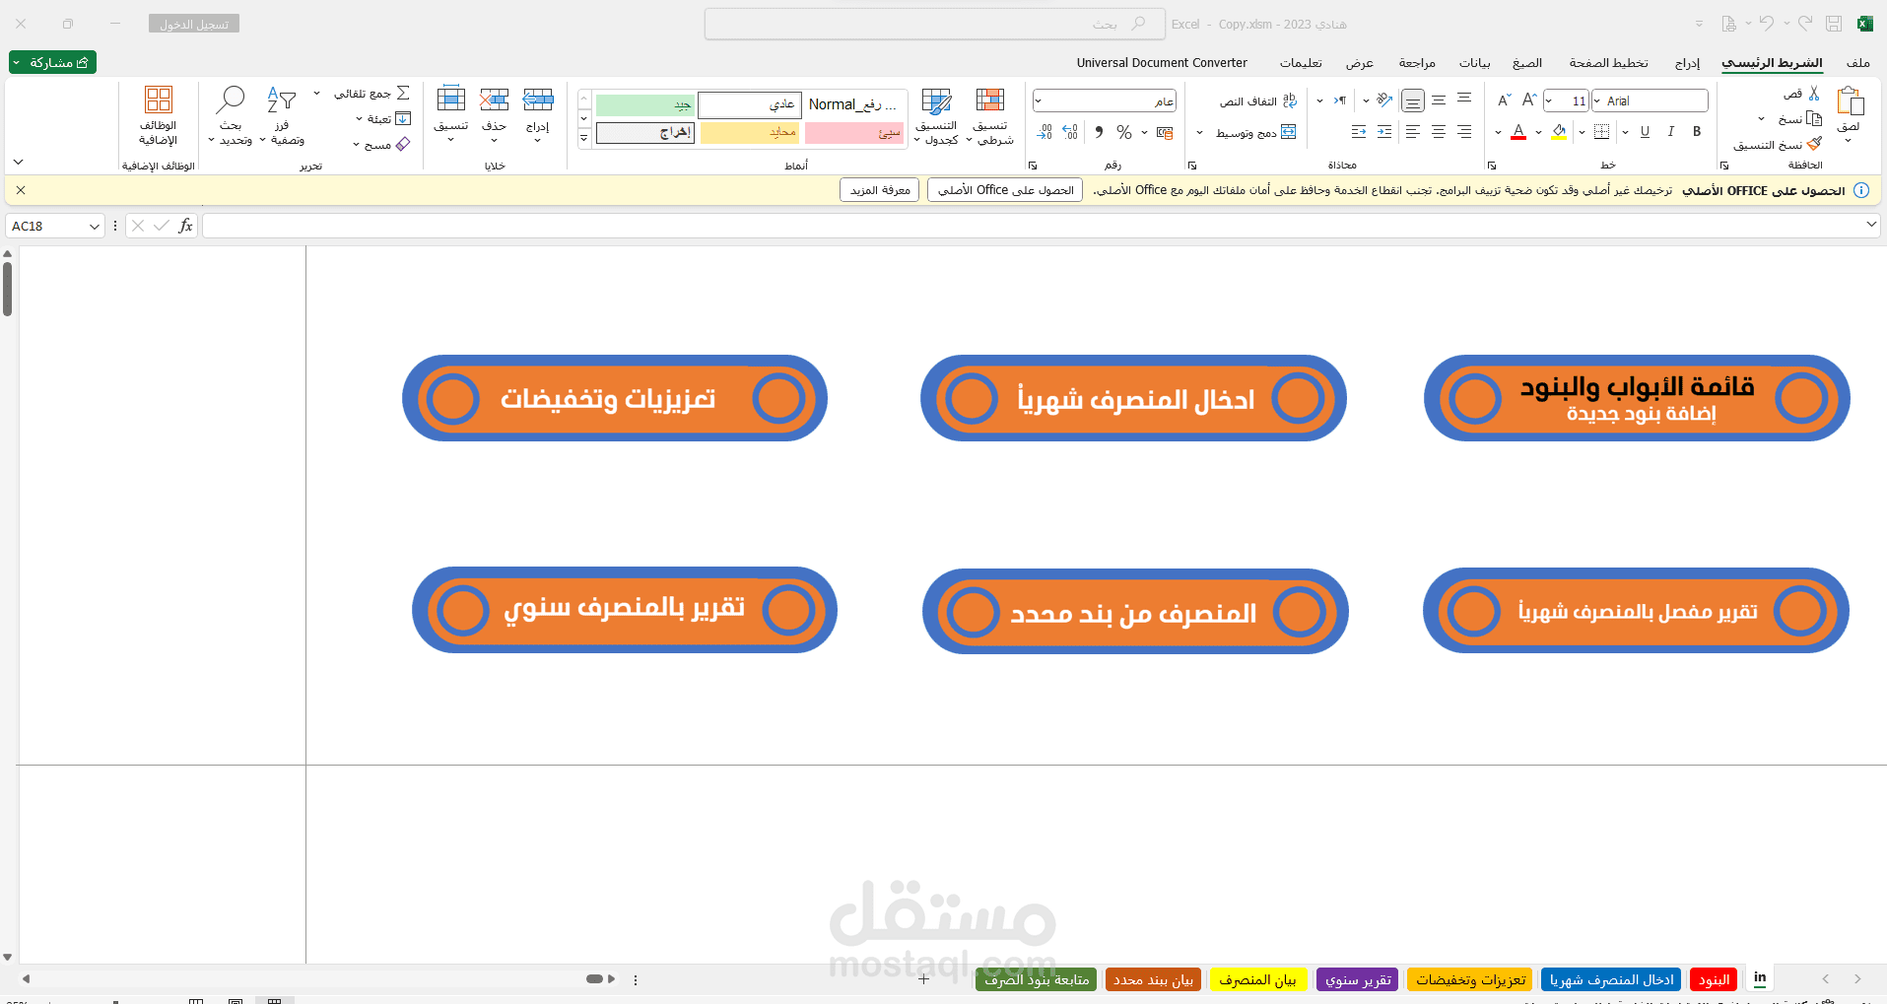Open the font size 11 dropdown
Screen dimensions: 1887x1004
[1549, 100]
